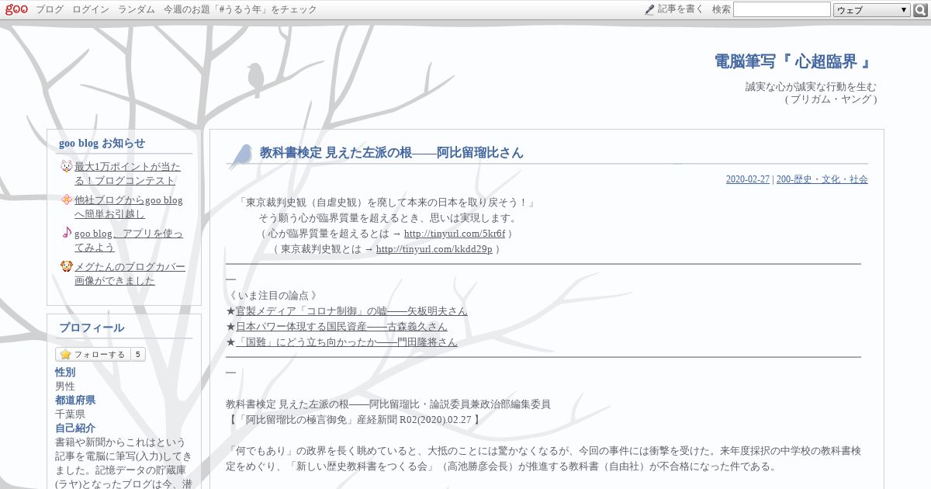Open goo blog、アプリを使ってみよう link
The height and width of the screenshot is (489, 931).
click(x=129, y=241)
